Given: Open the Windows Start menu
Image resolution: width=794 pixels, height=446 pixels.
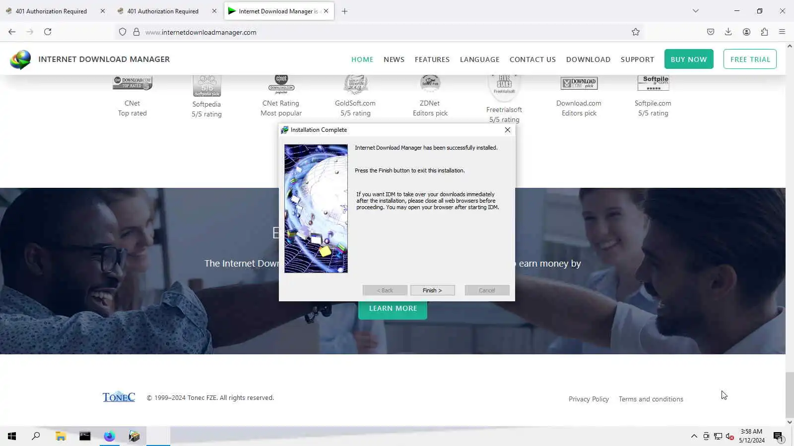Looking at the screenshot, I should 12,436.
